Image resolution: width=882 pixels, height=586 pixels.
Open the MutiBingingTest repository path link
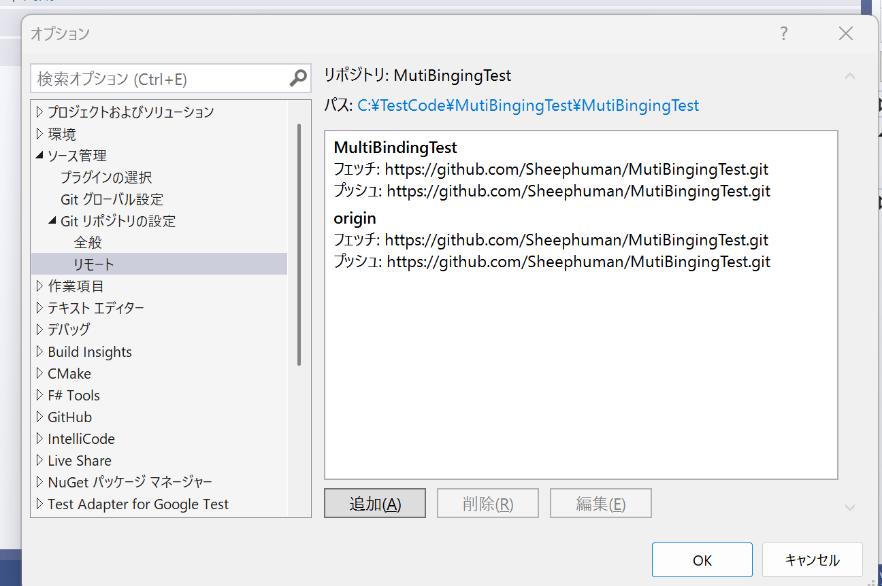point(527,105)
